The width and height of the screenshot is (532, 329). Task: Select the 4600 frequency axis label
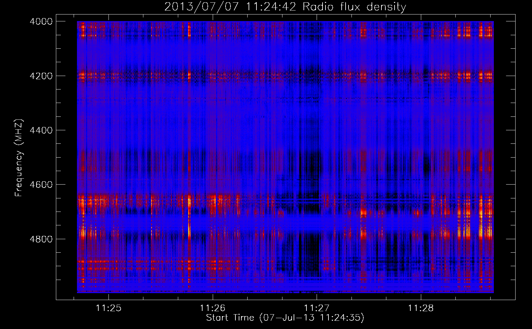click(x=41, y=185)
